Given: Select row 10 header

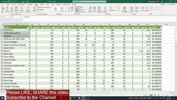Looking at the screenshot, I should point(2,54).
